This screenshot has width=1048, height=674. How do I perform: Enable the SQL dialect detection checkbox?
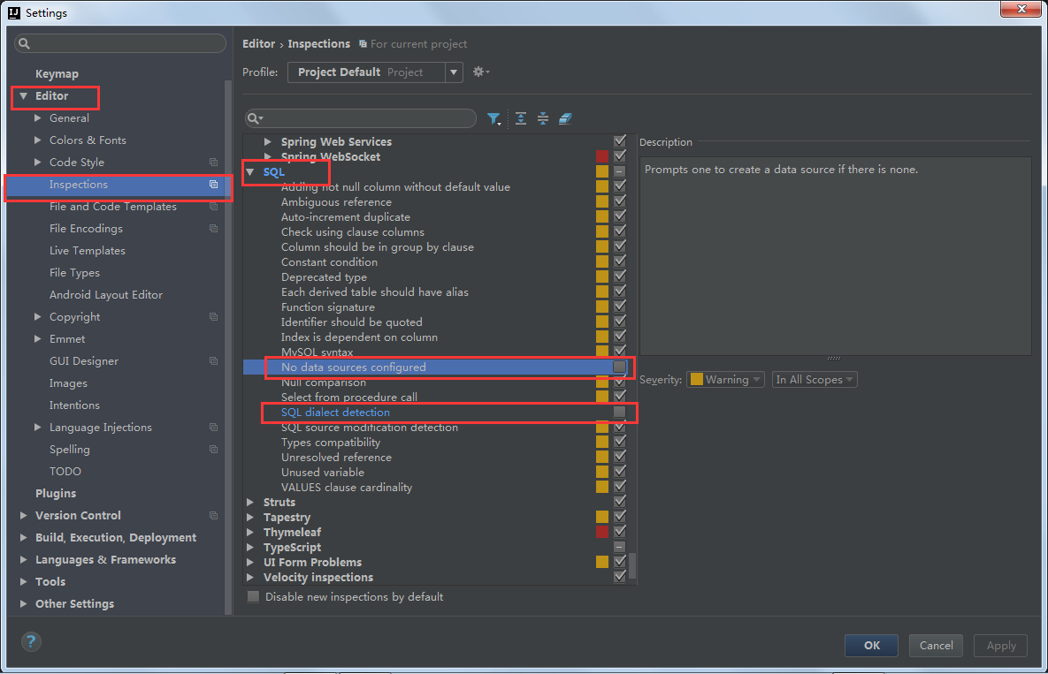pyautogui.click(x=620, y=412)
